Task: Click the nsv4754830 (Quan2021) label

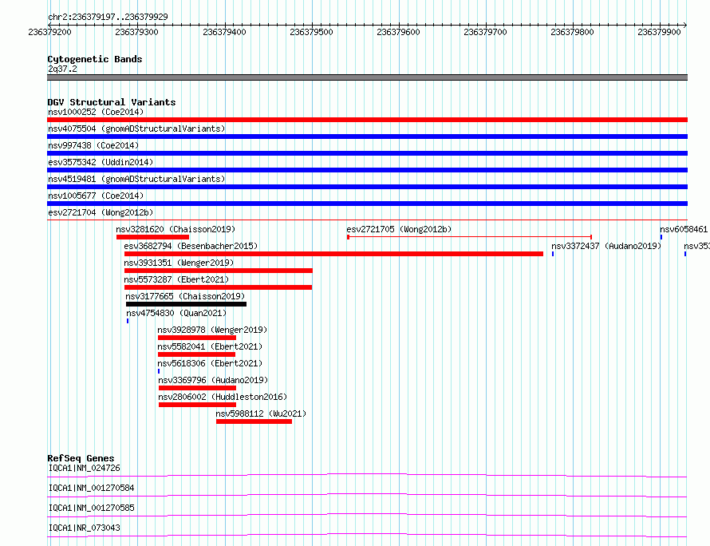Action: [176, 313]
